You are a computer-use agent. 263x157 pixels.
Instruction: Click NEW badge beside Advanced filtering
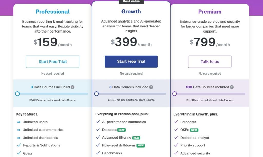[x=136, y=138]
